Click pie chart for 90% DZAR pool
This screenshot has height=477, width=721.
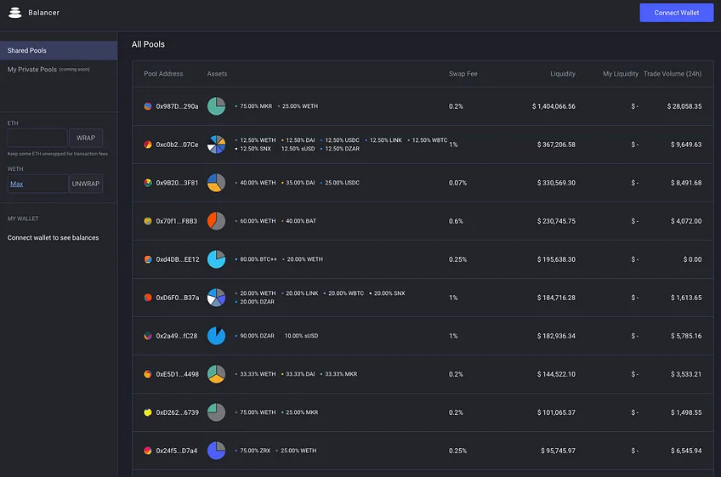pos(216,336)
